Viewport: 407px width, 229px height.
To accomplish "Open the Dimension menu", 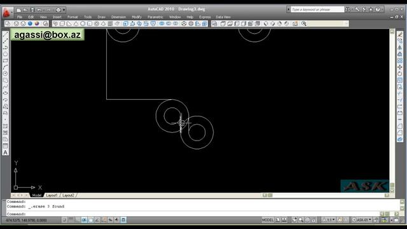I will click(x=118, y=17).
